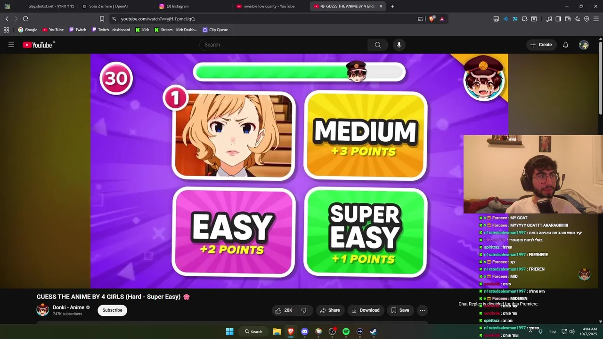Screen dimensions: 603x339
Task: Like the video with thumbs up 20K
Action: click(284, 310)
